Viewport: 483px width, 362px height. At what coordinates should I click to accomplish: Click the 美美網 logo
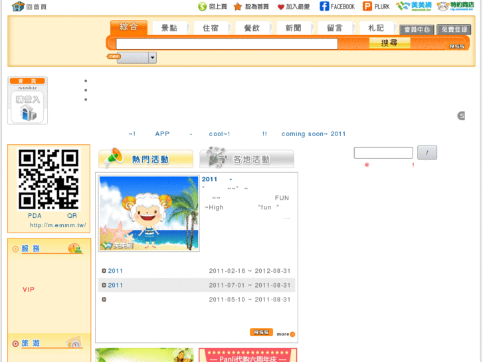click(414, 6)
